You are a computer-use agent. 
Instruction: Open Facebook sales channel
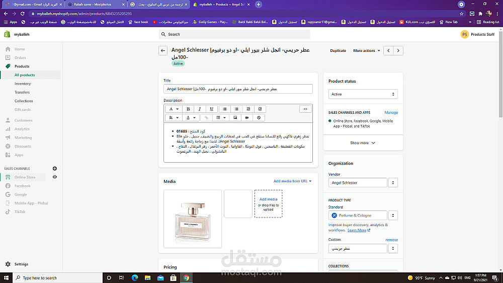(x=23, y=186)
